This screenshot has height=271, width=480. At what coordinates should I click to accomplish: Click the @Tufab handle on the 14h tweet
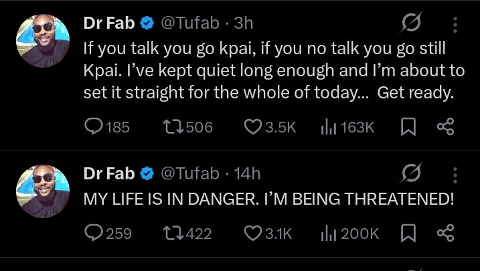[x=189, y=173]
